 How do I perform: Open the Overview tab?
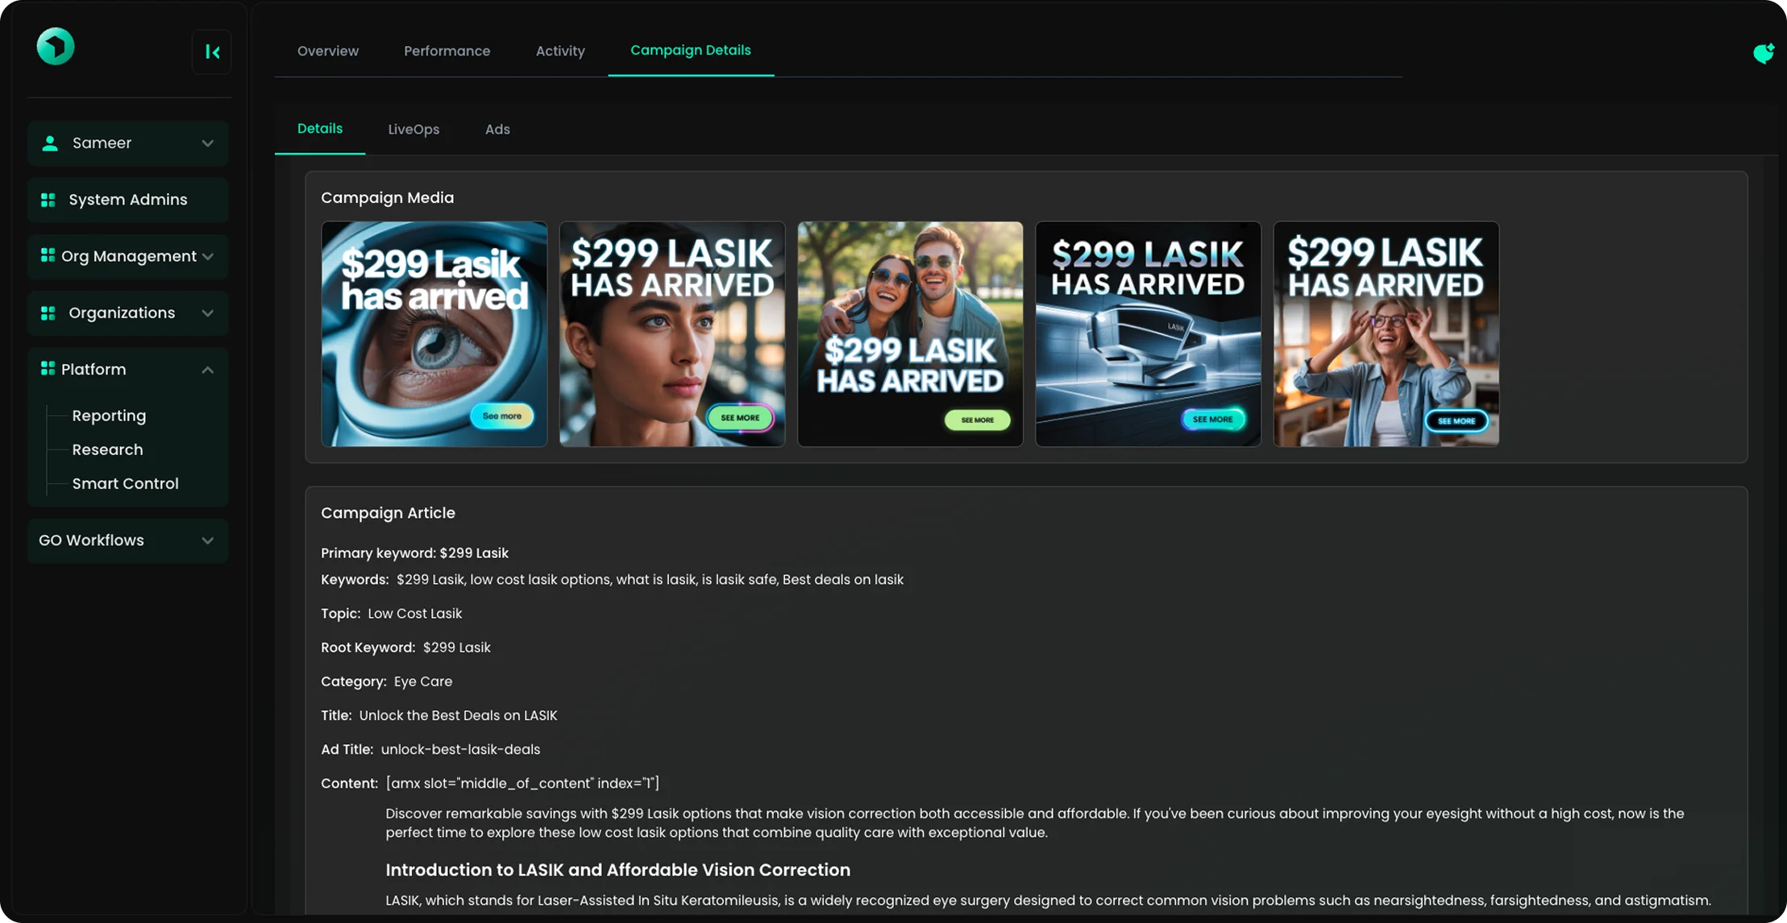point(328,51)
